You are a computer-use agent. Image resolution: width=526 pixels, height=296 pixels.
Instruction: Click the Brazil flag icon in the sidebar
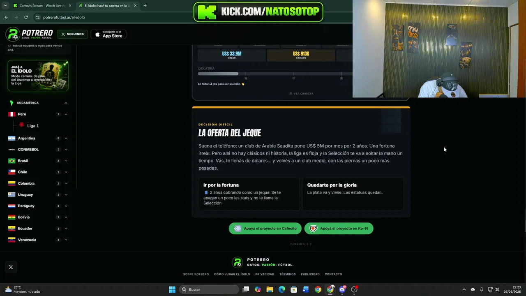tap(12, 161)
